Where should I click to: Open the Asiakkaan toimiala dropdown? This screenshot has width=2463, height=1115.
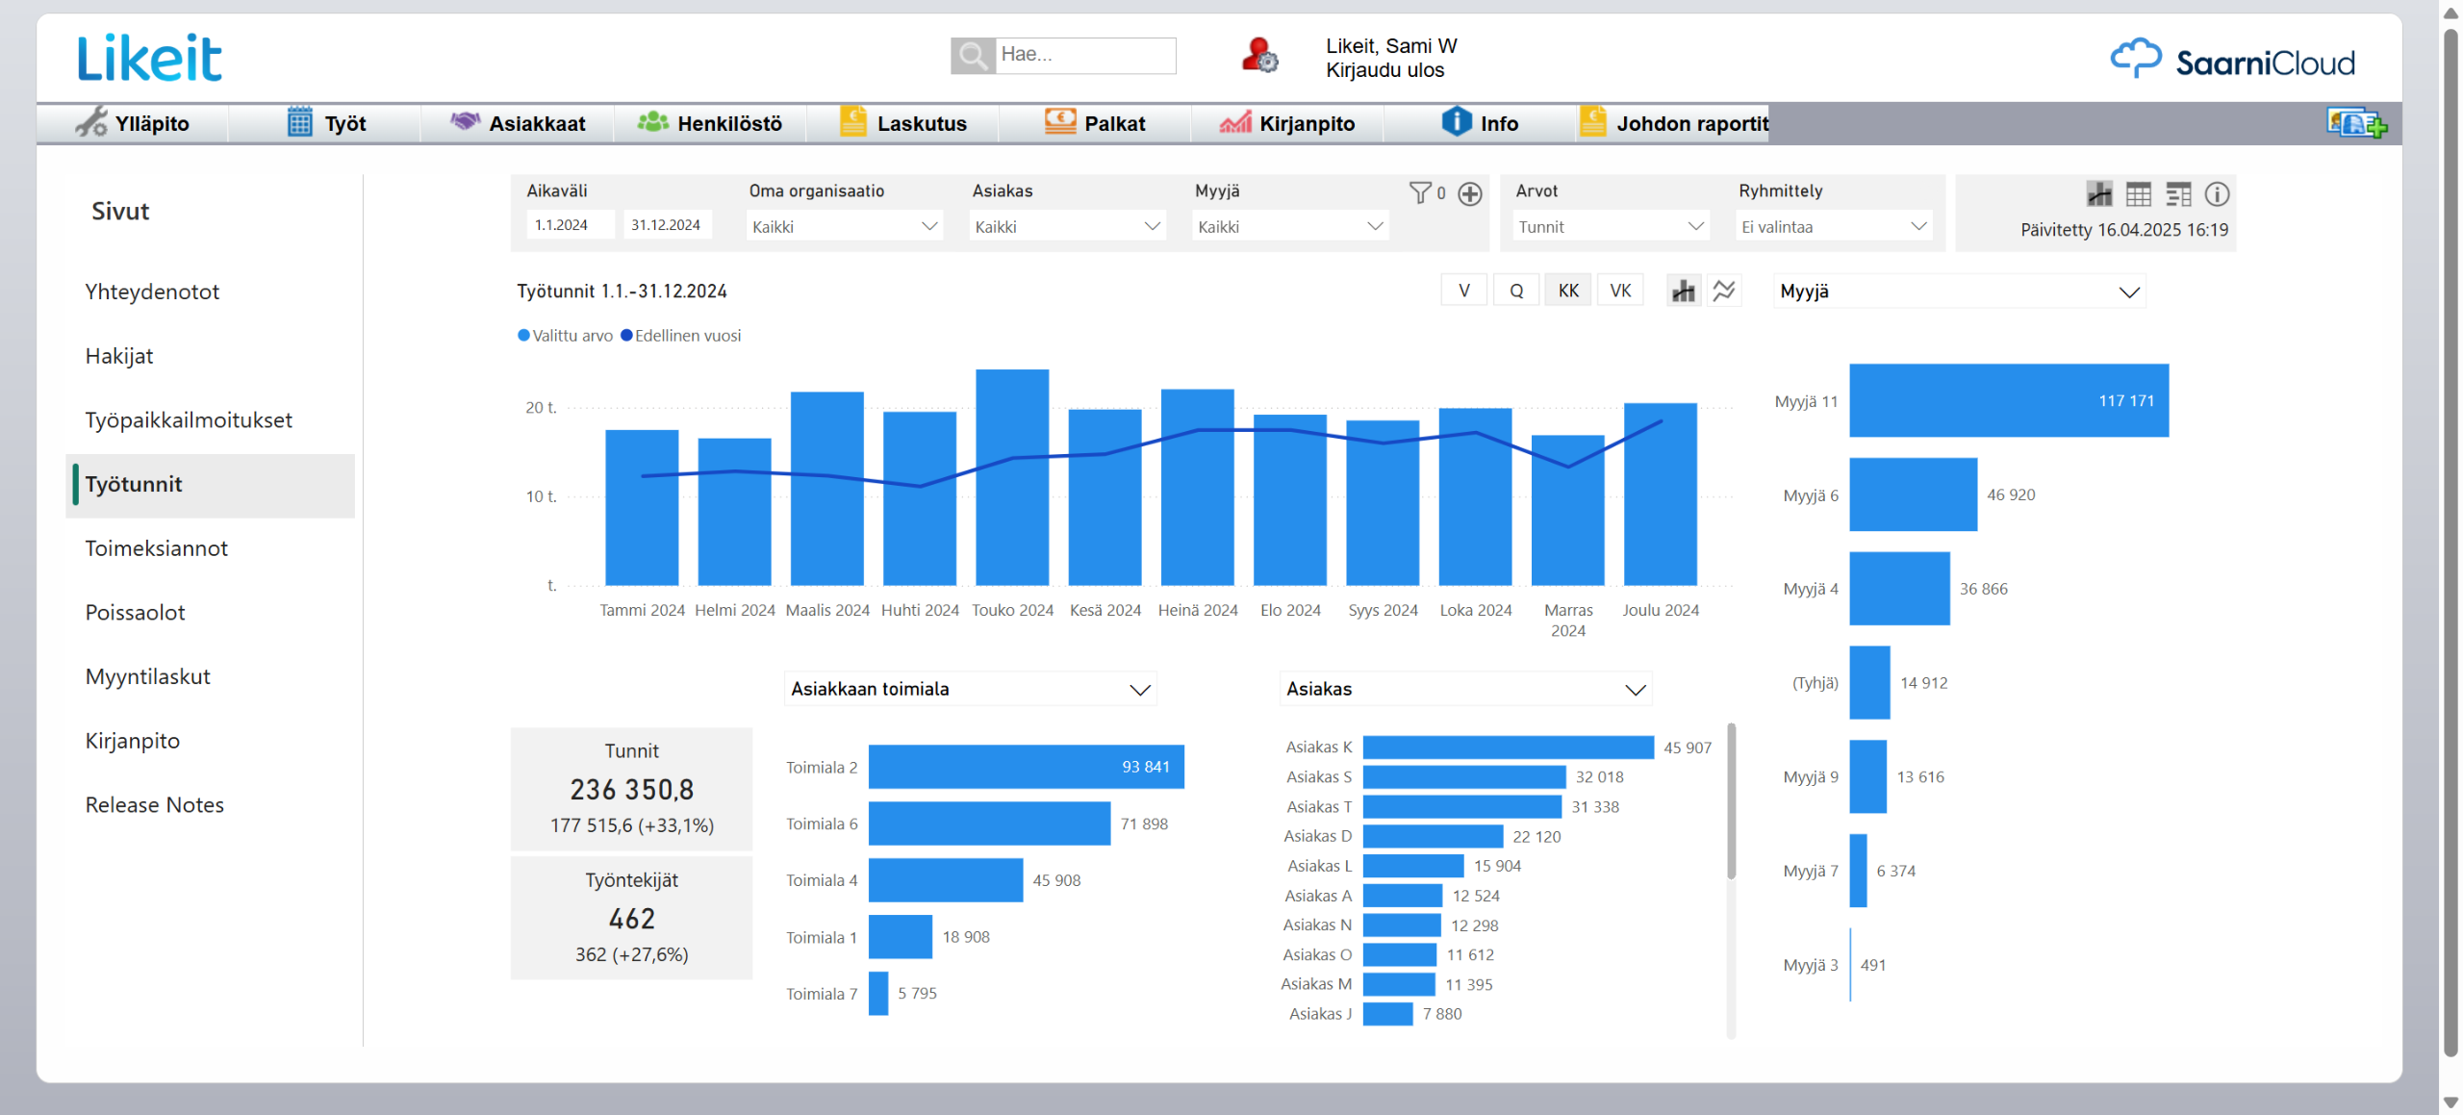coord(970,689)
